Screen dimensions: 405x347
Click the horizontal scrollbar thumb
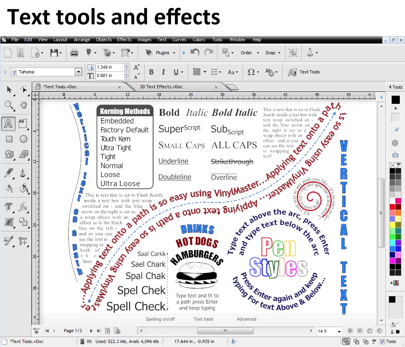click(225, 331)
